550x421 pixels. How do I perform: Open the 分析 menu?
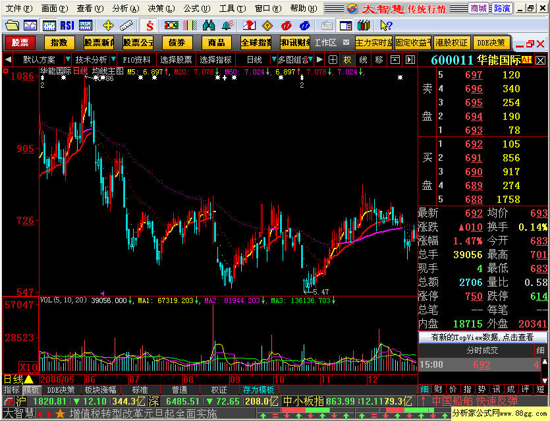[126, 8]
